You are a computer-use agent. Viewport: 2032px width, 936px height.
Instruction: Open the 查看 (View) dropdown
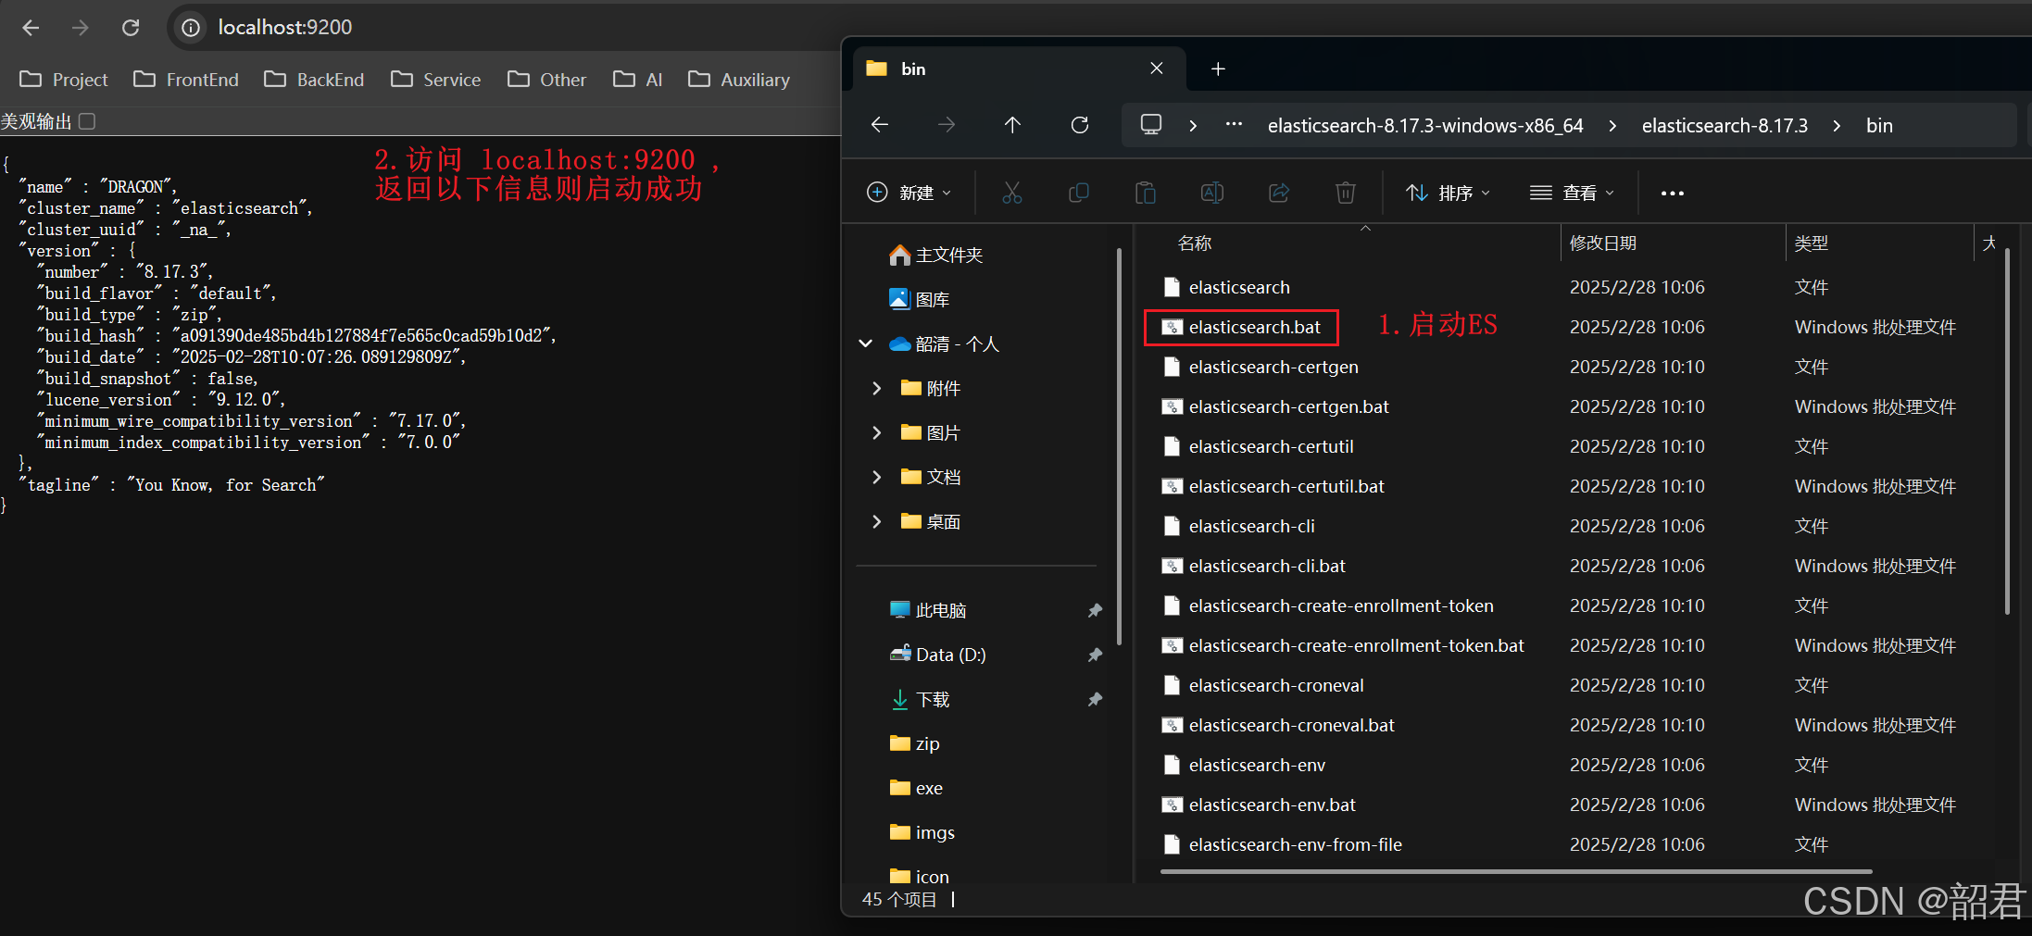pyautogui.click(x=1572, y=193)
